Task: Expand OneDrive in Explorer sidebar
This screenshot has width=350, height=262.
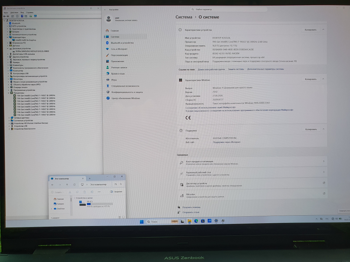Action: (51, 209)
